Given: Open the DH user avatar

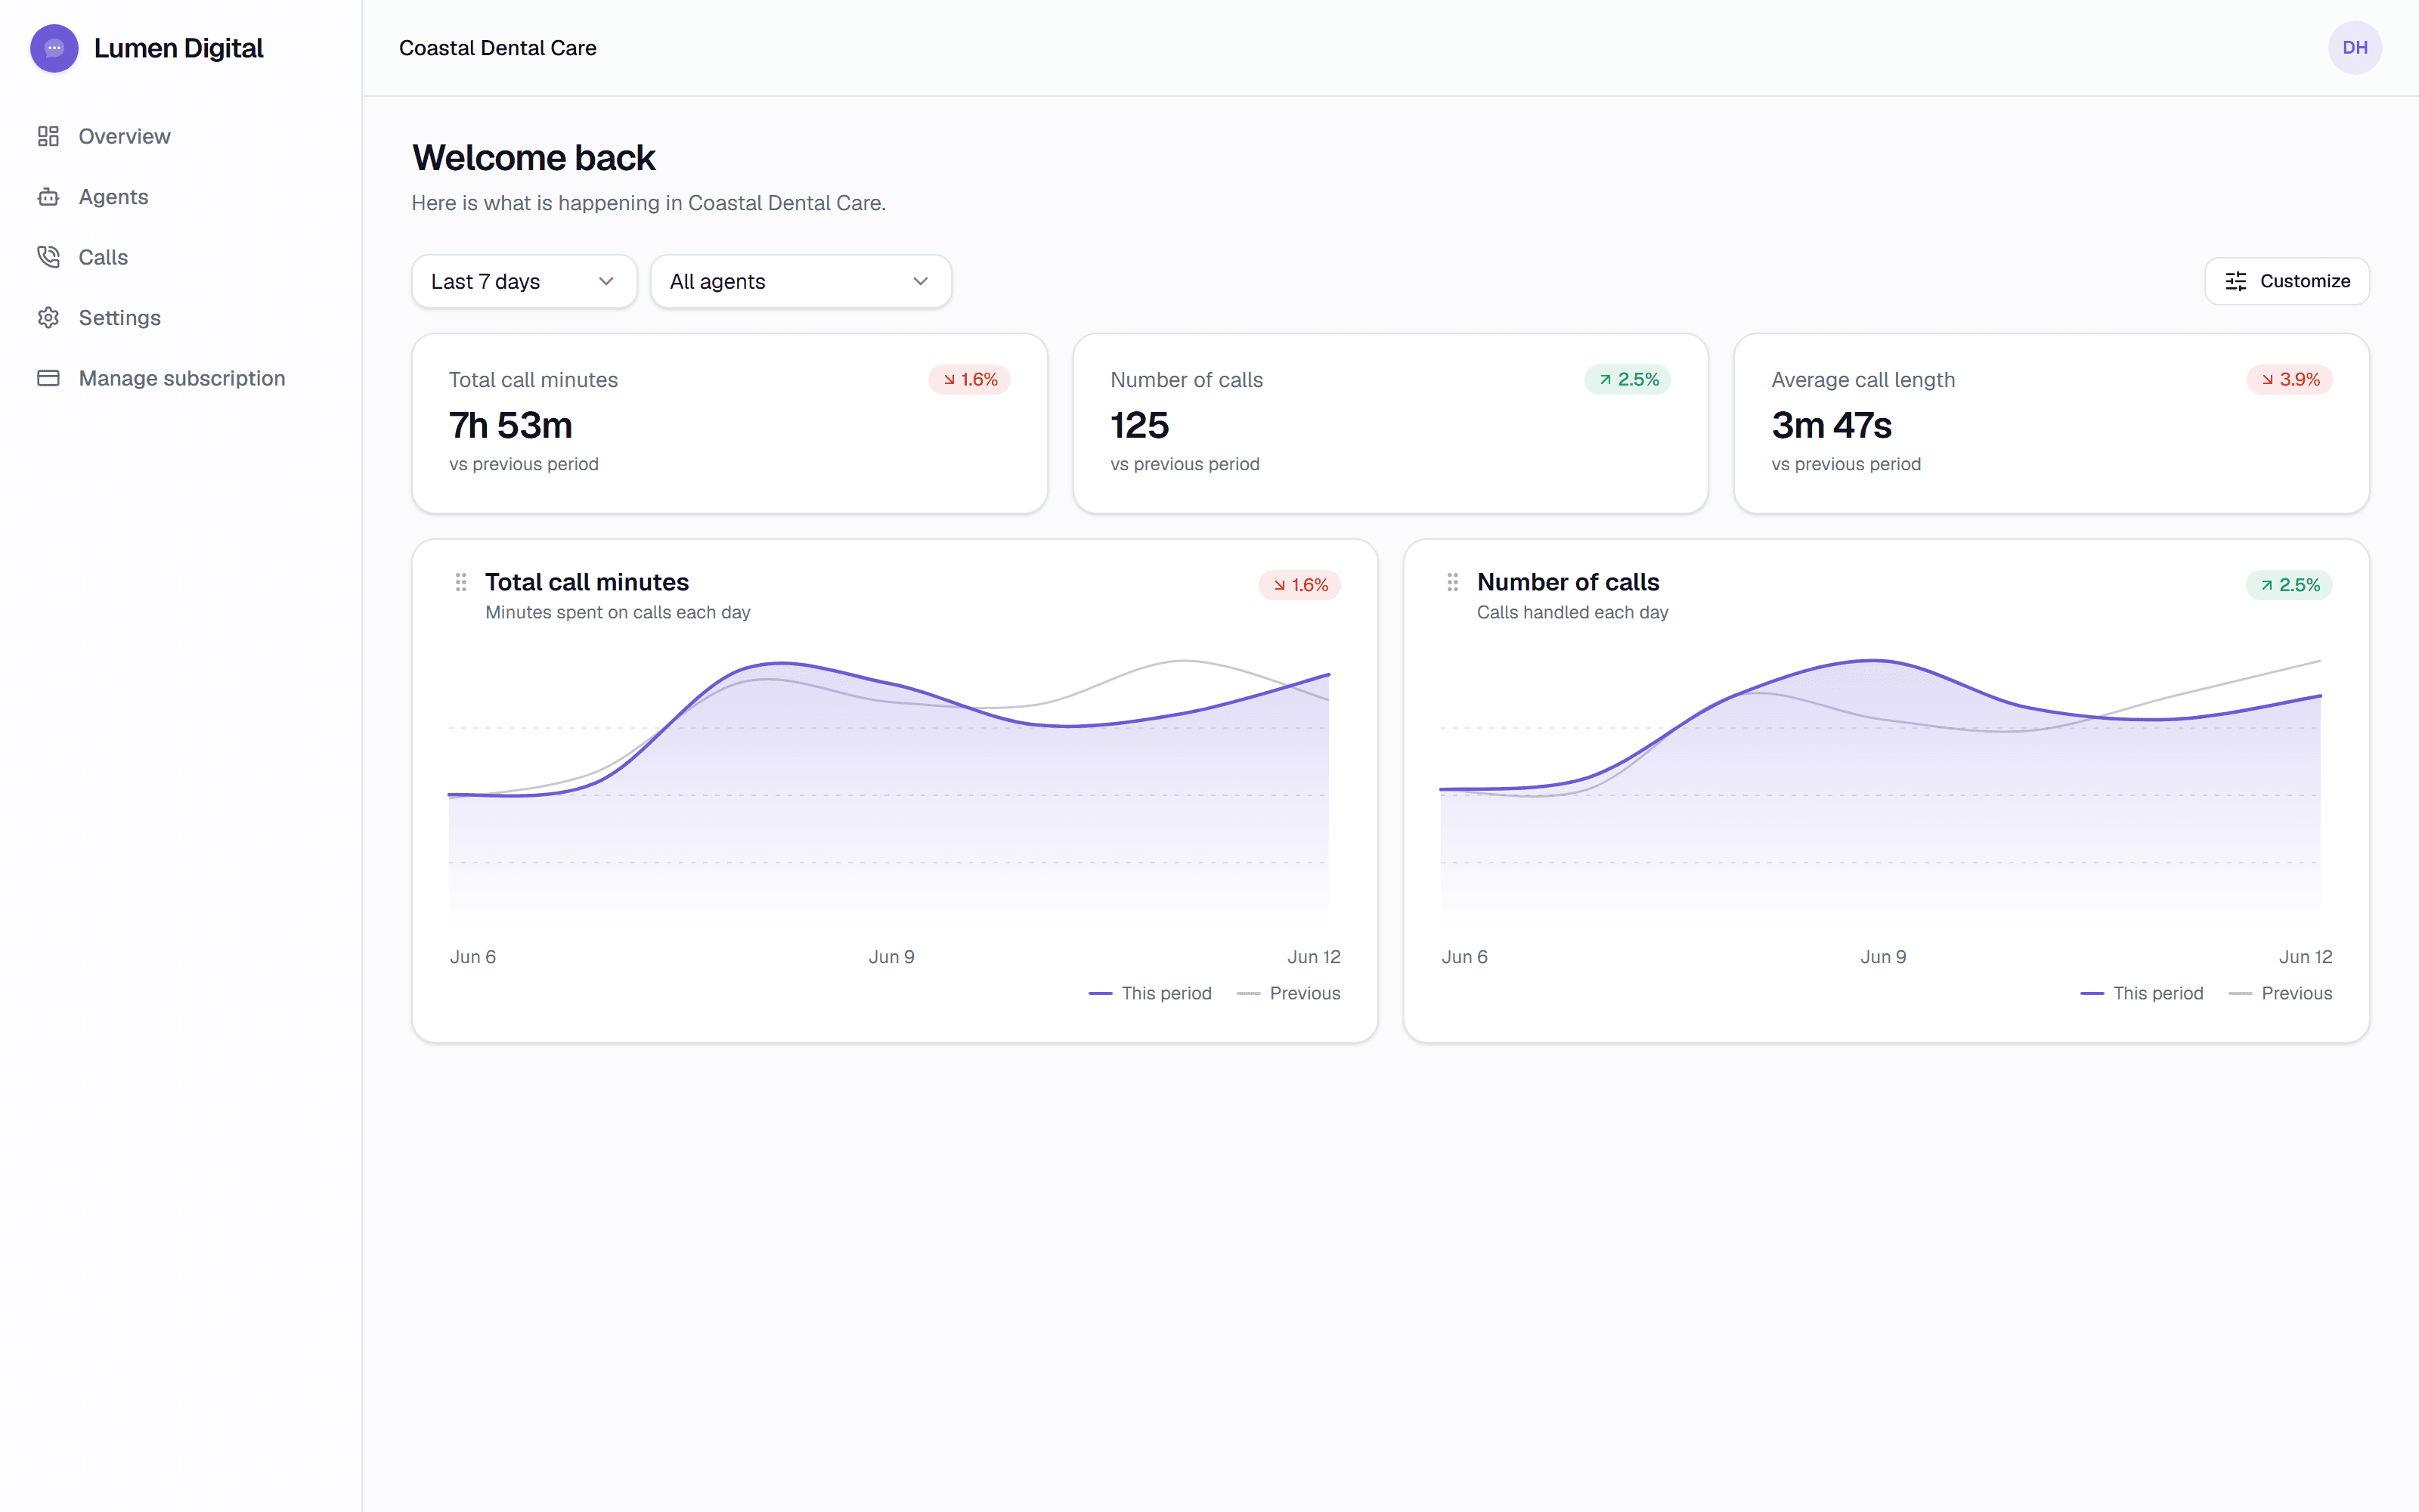Looking at the screenshot, I should point(2355,48).
